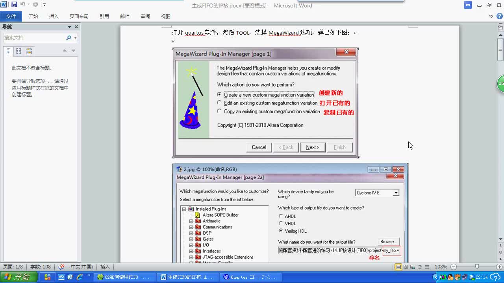Select the browse pages thumbnails tab
504x283 pixels.
19,51
